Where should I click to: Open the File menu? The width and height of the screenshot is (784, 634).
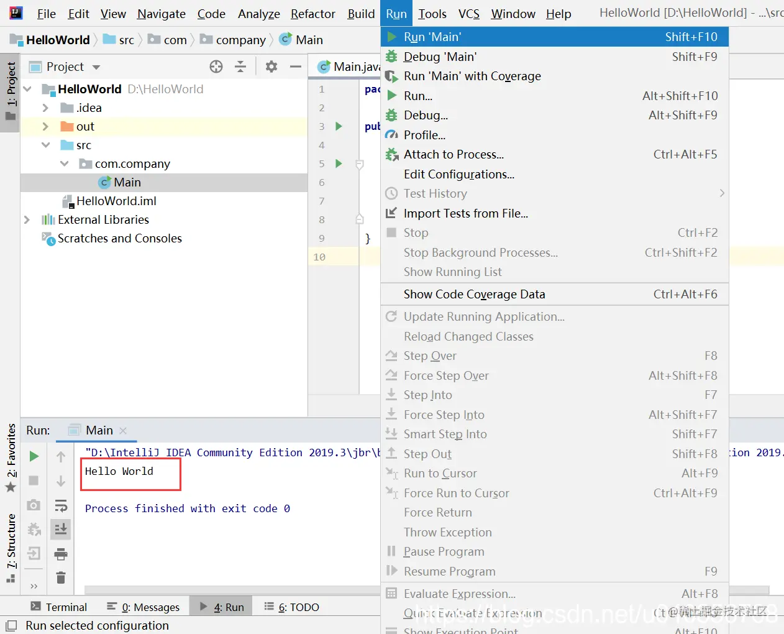[46, 14]
